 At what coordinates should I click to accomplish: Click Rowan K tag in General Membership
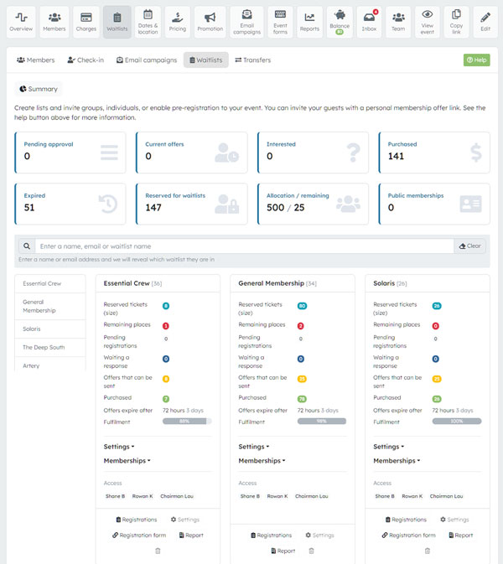tap(277, 496)
